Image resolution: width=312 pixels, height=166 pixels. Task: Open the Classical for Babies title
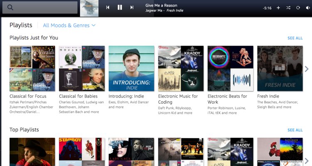78,96
